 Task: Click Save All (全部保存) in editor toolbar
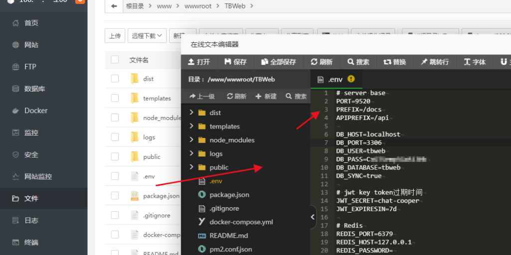278,62
